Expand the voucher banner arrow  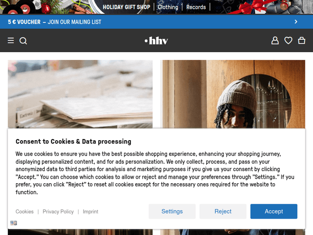coord(296,22)
